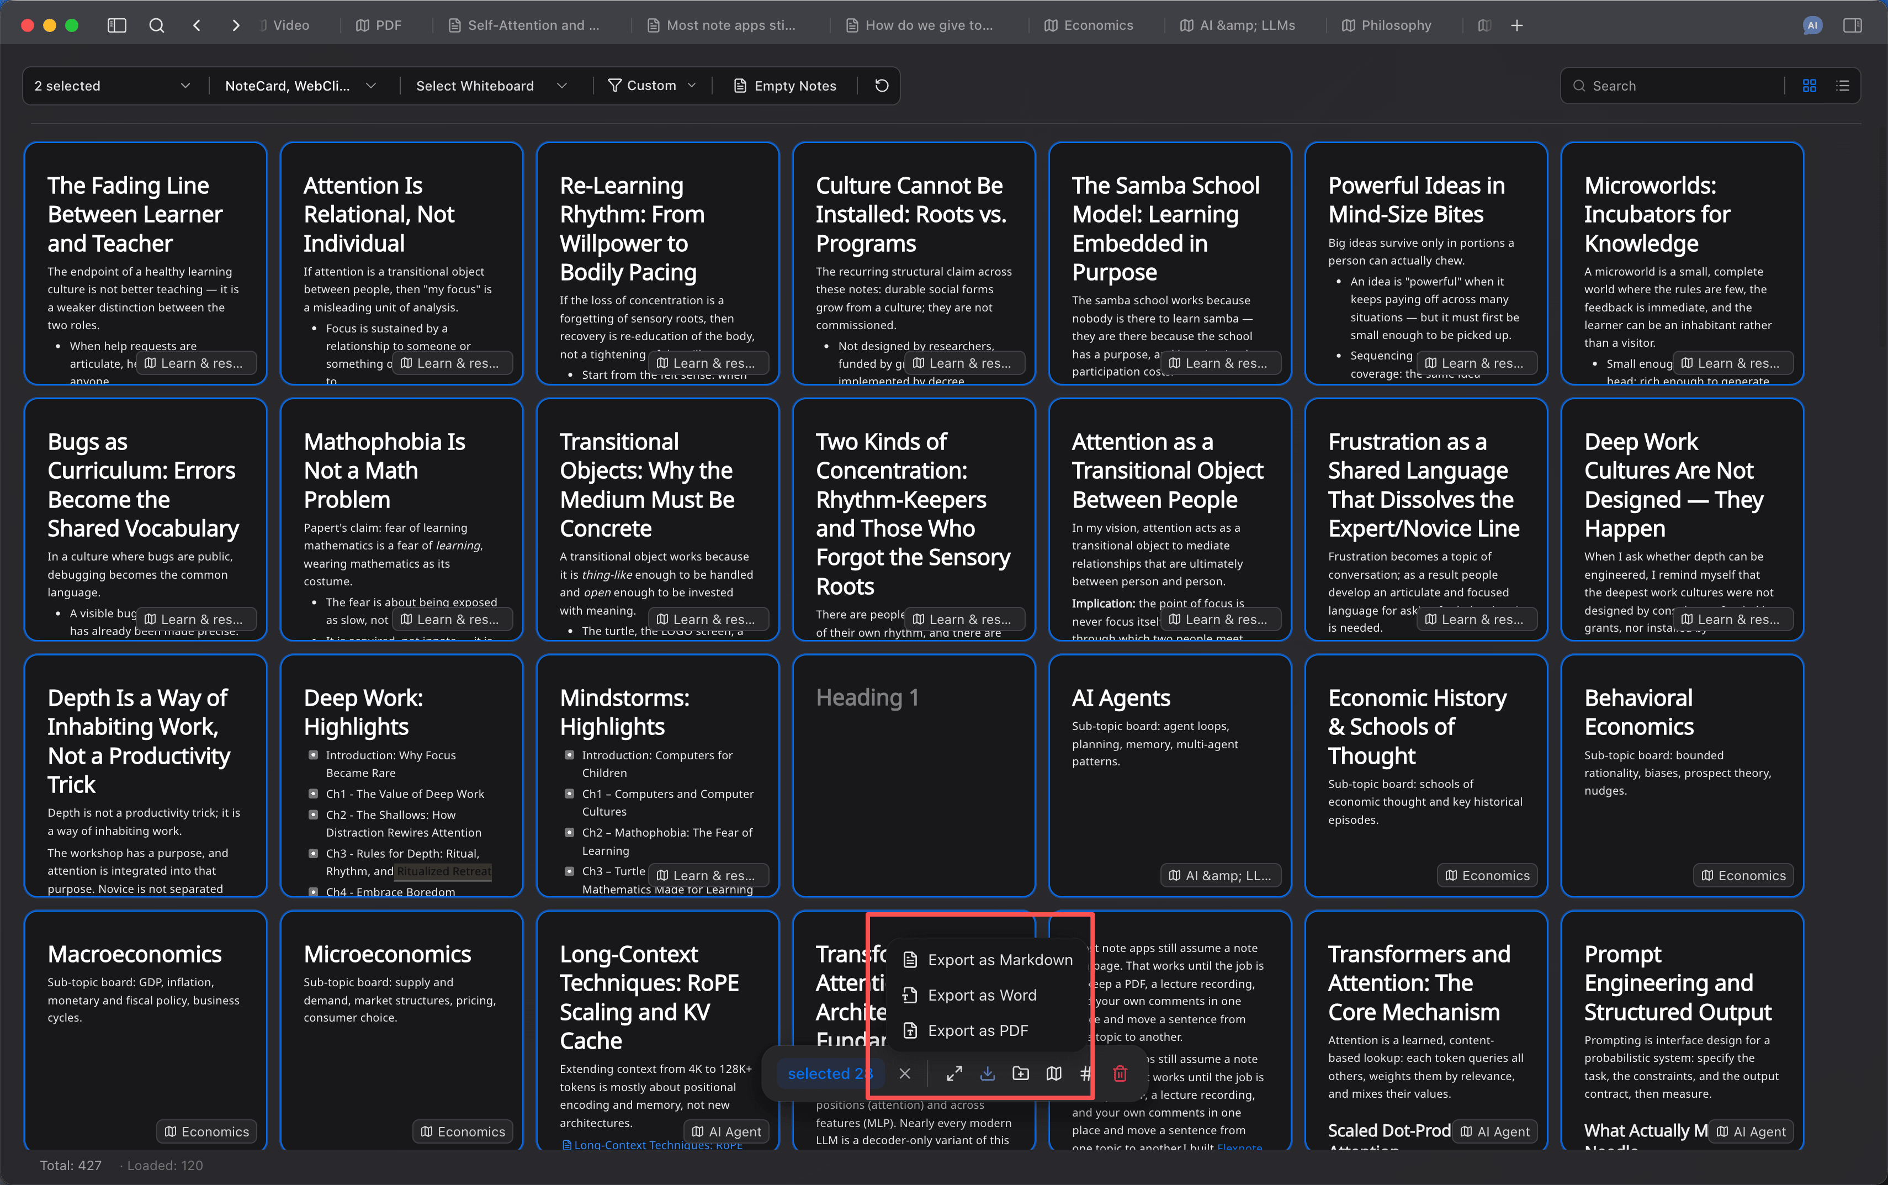The height and width of the screenshot is (1185, 1888).
Task: Click the hashtag tag icon
Action: pyautogui.click(x=1086, y=1073)
